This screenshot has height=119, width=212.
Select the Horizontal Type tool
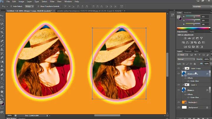pyautogui.click(x=2, y=79)
